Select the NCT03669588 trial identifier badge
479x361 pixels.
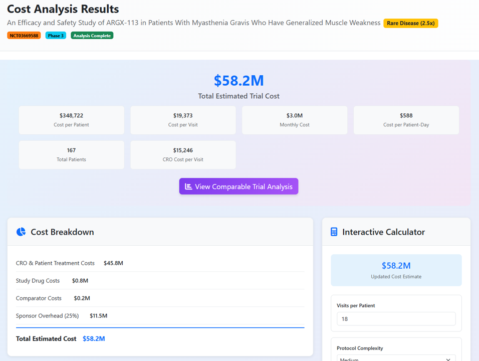tap(24, 35)
